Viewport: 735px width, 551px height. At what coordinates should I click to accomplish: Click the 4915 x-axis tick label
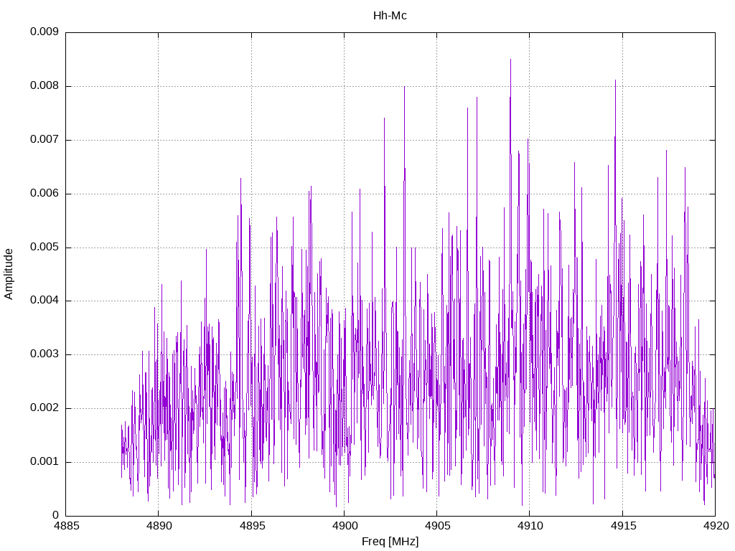(623, 526)
